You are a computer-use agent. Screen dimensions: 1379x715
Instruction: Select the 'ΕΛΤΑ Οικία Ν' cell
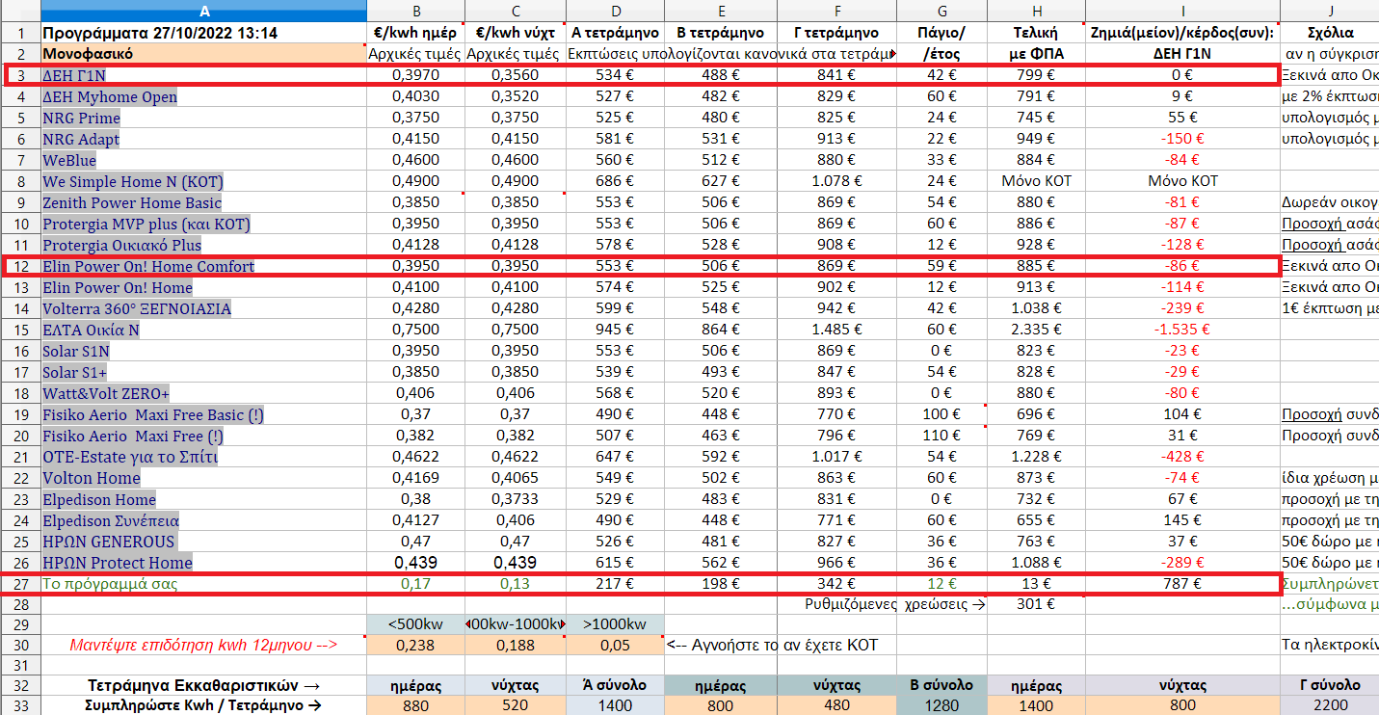click(203, 330)
